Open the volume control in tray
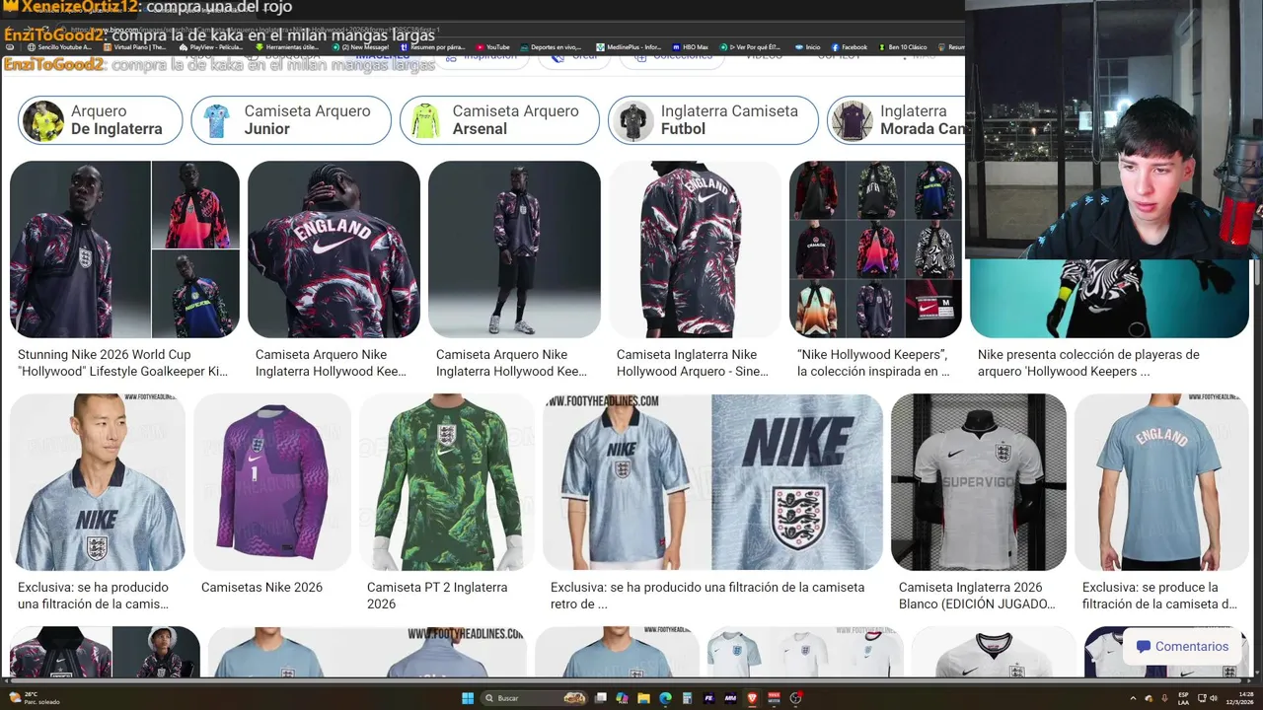 (x=1214, y=698)
